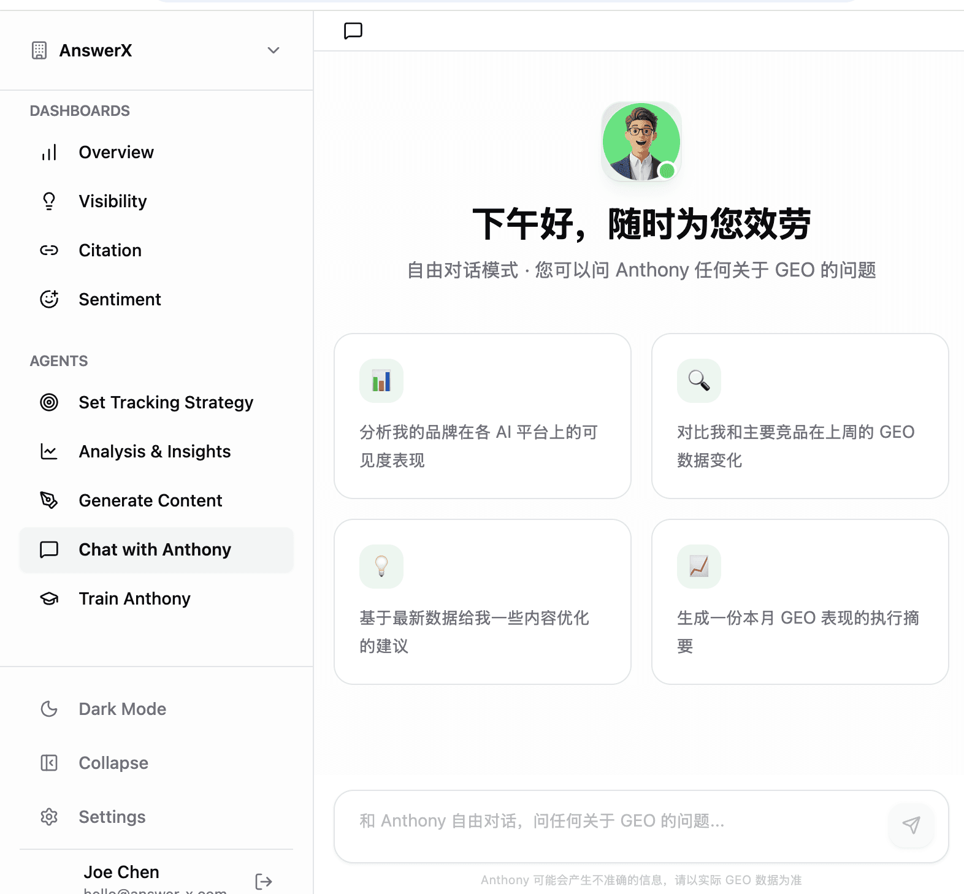Open the Train Anthony page

tap(156, 598)
